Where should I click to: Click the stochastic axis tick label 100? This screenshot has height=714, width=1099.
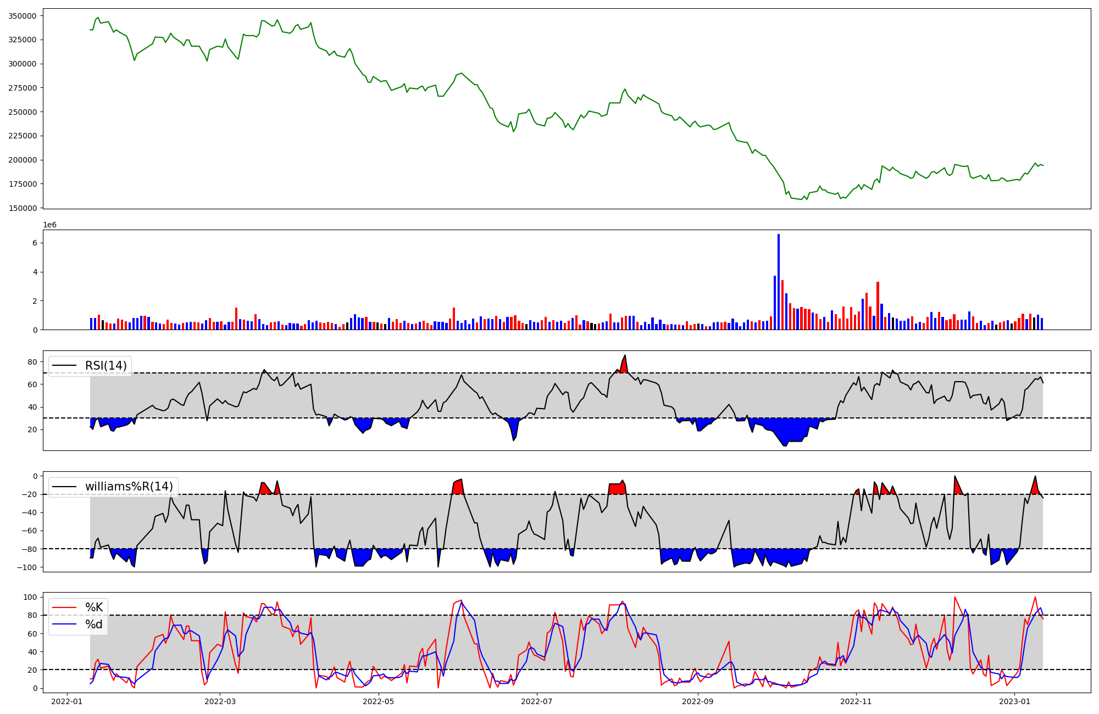coord(31,597)
